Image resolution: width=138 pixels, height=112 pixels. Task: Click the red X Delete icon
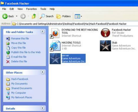(x=8, y=62)
